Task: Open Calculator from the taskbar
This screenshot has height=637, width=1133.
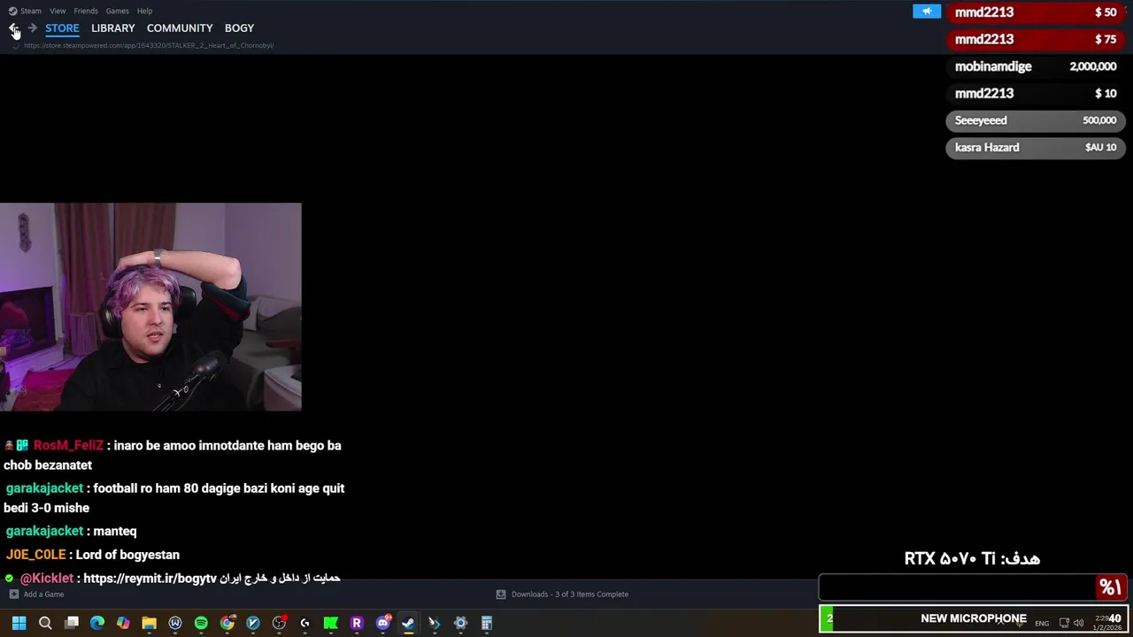Action: click(486, 623)
